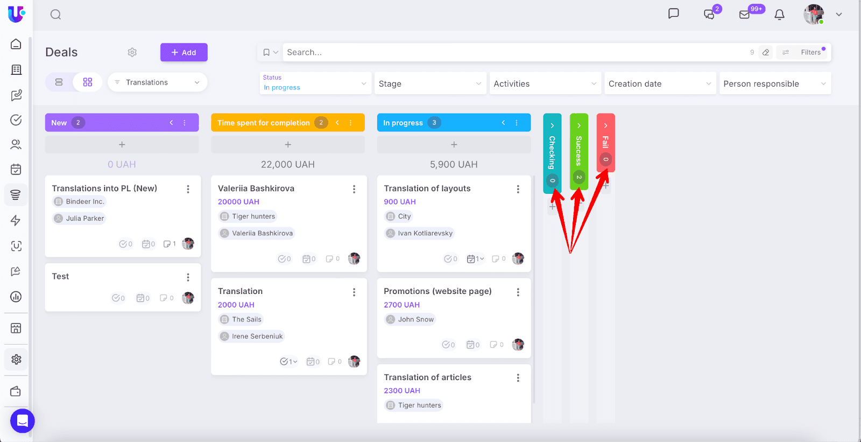Screen dimensions: 861x442
Task: Open menu for Translation 2000 UAH card
Action: pos(354,292)
